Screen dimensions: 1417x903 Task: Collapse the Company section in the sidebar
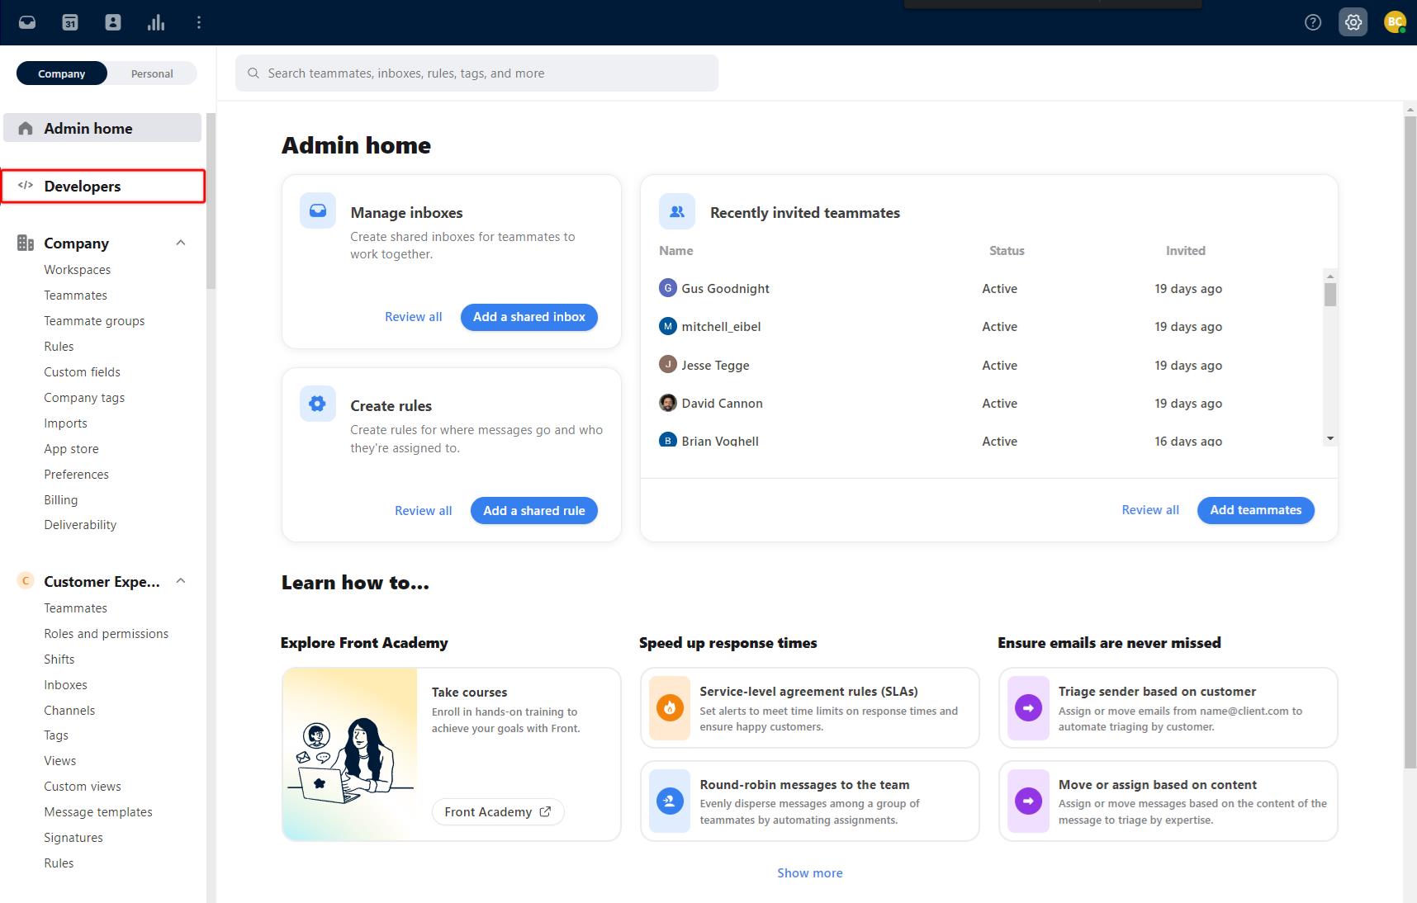tap(181, 242)
